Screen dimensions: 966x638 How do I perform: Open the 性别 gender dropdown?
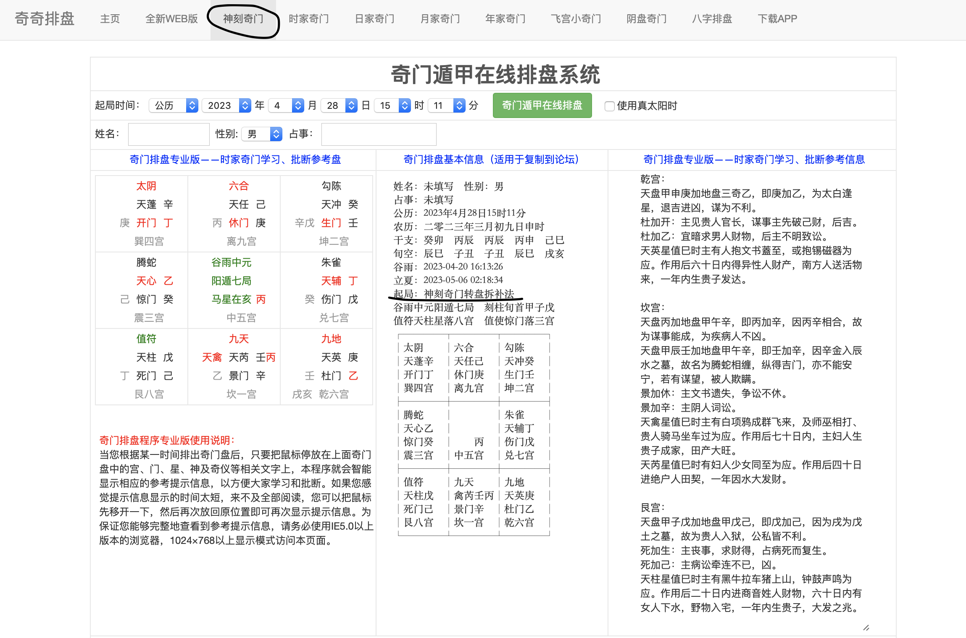click(x=262, y=134)
